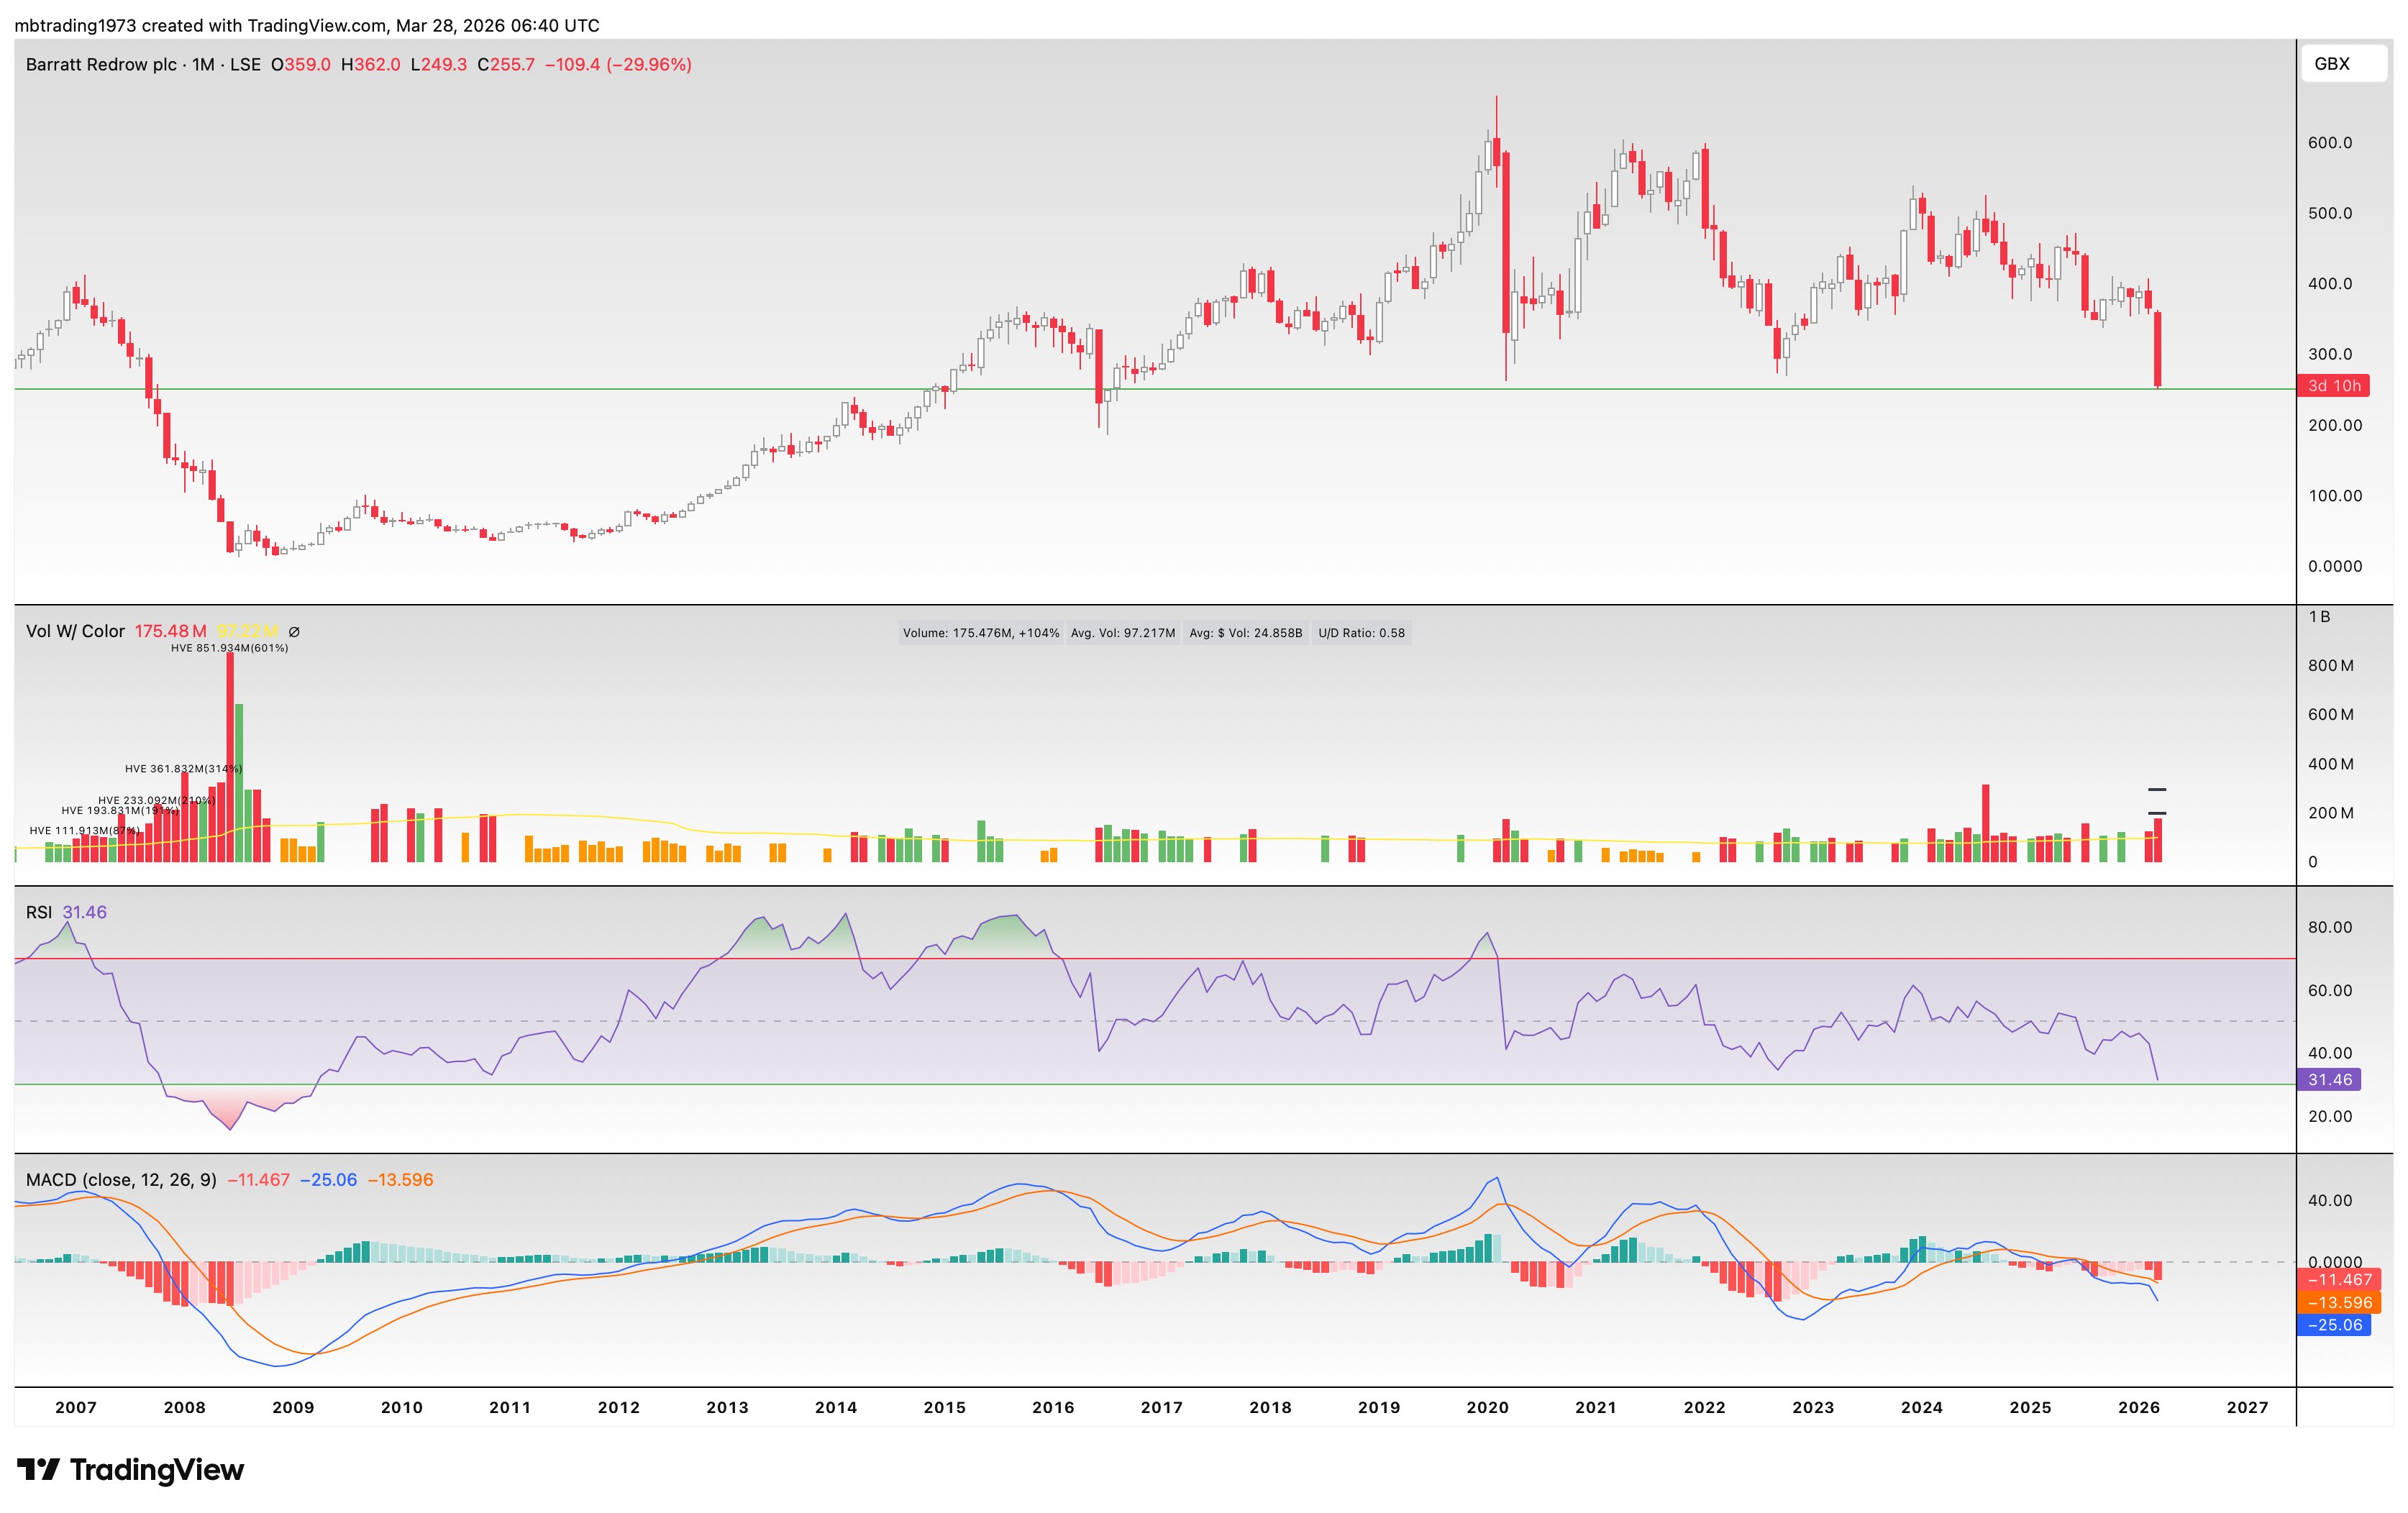Click the TradingView logo
The height and width of the screenshot is (1513, 2408).
click(x=131, y=1469)
